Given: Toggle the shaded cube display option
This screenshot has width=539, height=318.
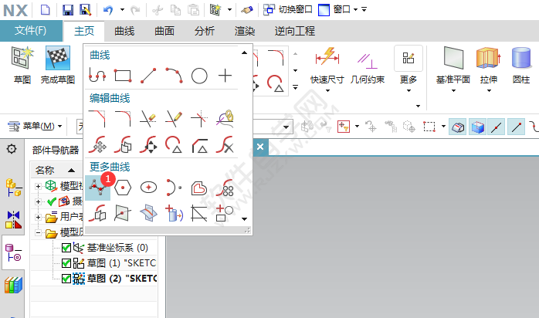Looking at the screenshot, I should pos(477,127).
